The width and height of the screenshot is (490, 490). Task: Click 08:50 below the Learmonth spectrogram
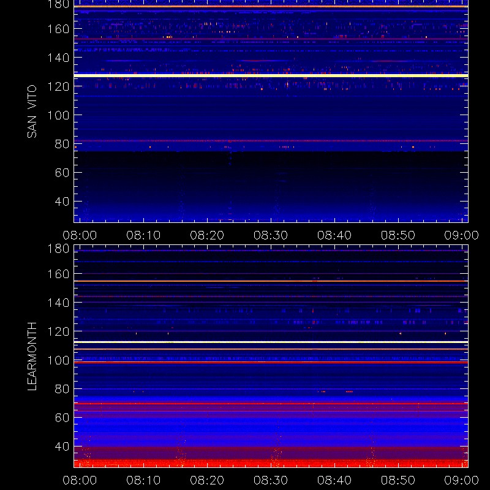(398, 480)
